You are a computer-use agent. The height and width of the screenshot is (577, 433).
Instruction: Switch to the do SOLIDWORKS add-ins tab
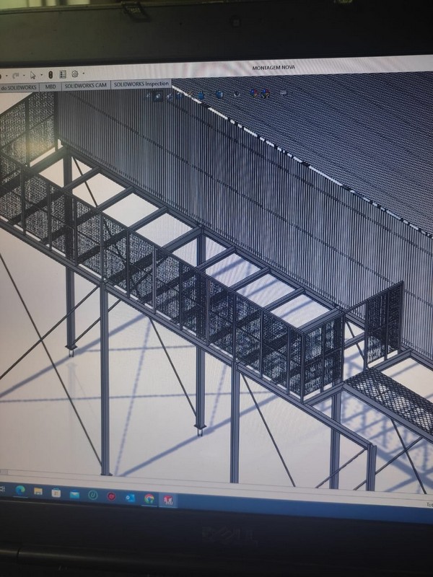coord(19,87)
